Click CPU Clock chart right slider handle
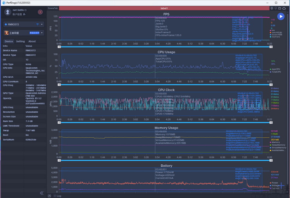This screenshot has width=290, height=198. 271,123
